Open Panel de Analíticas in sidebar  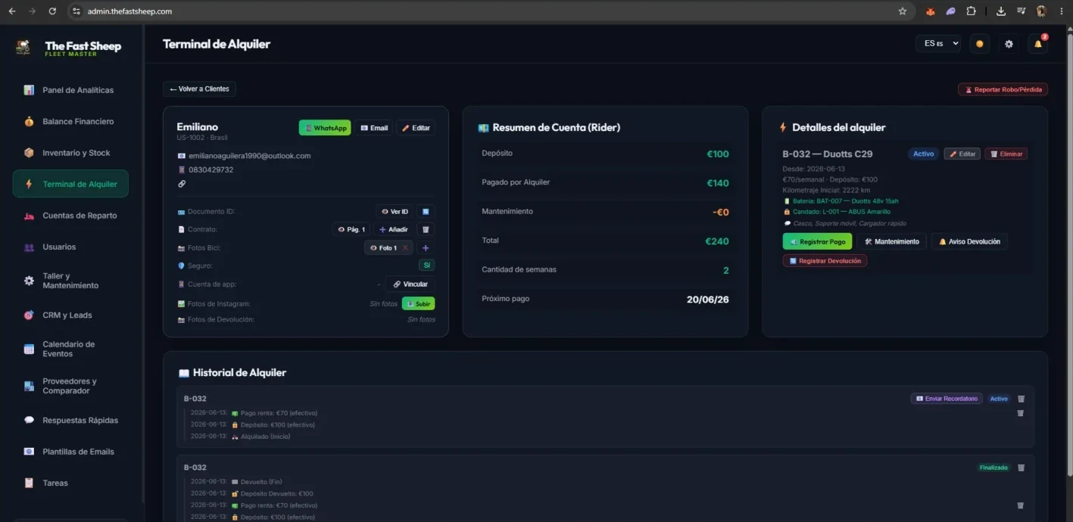click(x=70, y=90)
